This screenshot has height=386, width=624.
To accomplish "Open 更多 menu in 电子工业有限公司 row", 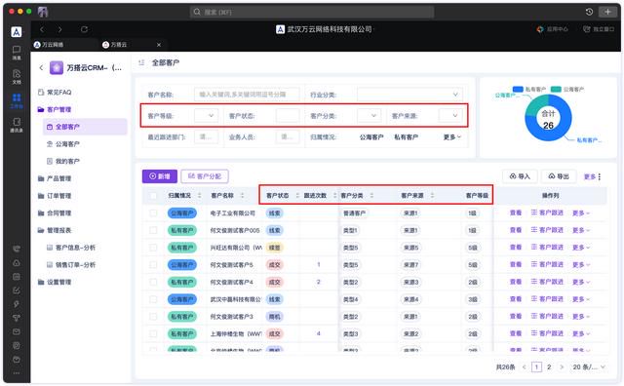I will 581,213.
